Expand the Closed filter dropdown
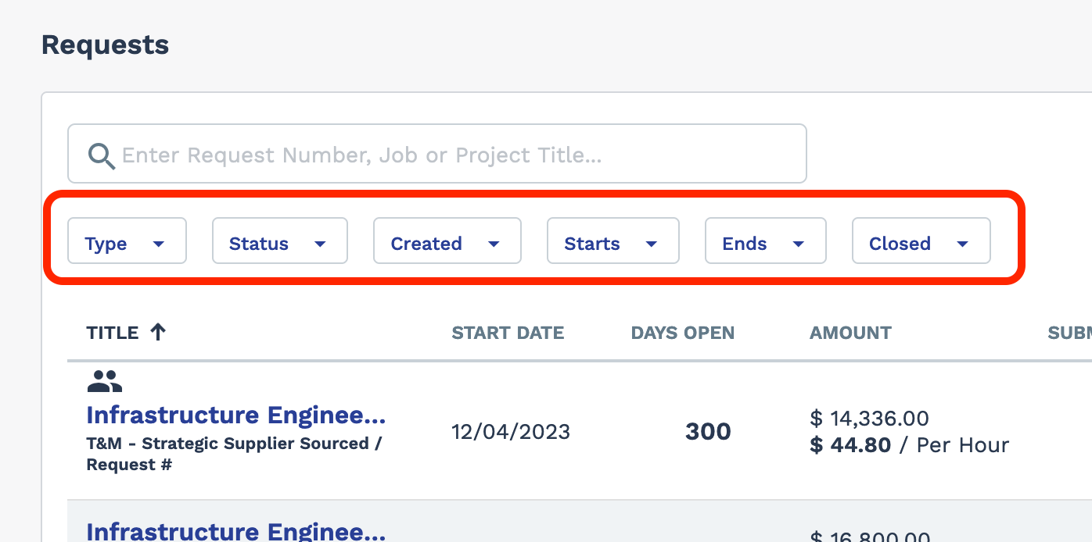This screenshot has width=1092, height=542. pos(921,244)
